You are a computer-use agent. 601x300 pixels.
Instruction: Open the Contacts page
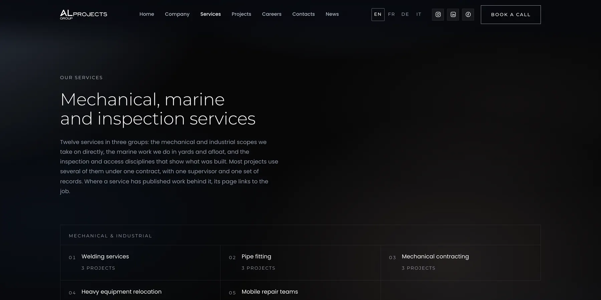304,14
